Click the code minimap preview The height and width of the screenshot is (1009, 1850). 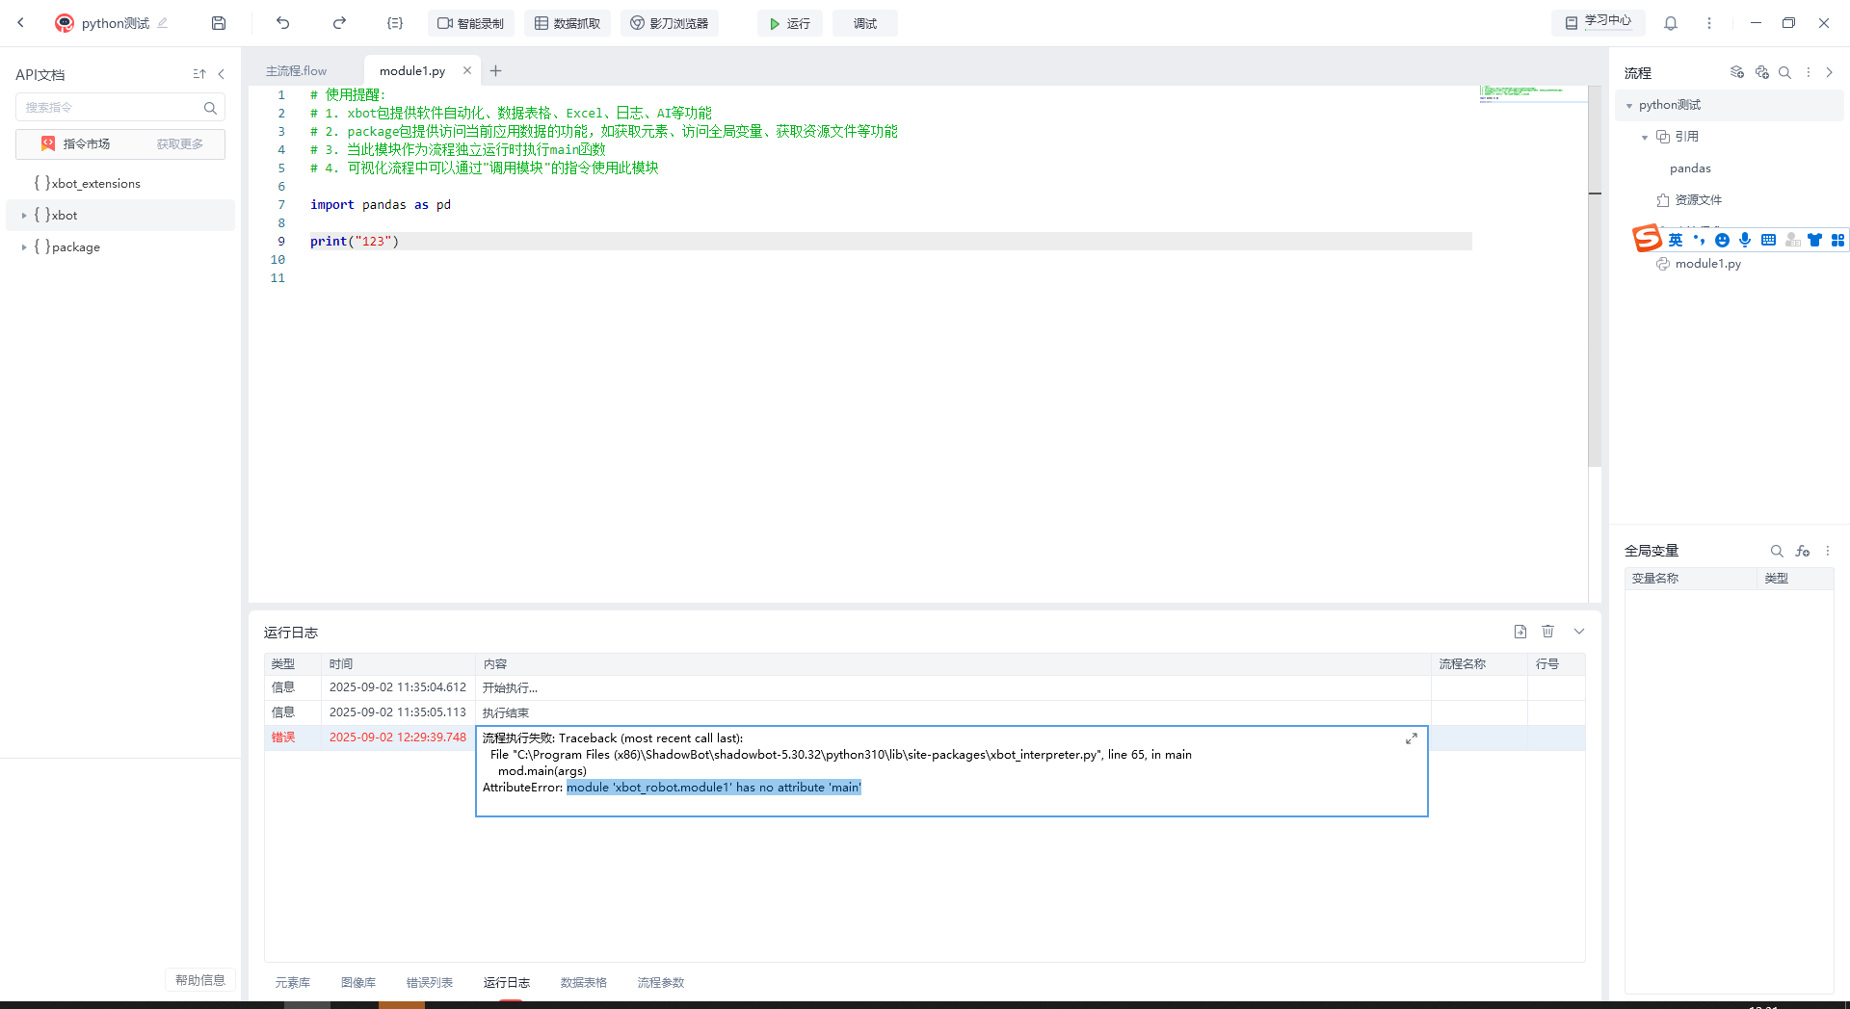1532,93
